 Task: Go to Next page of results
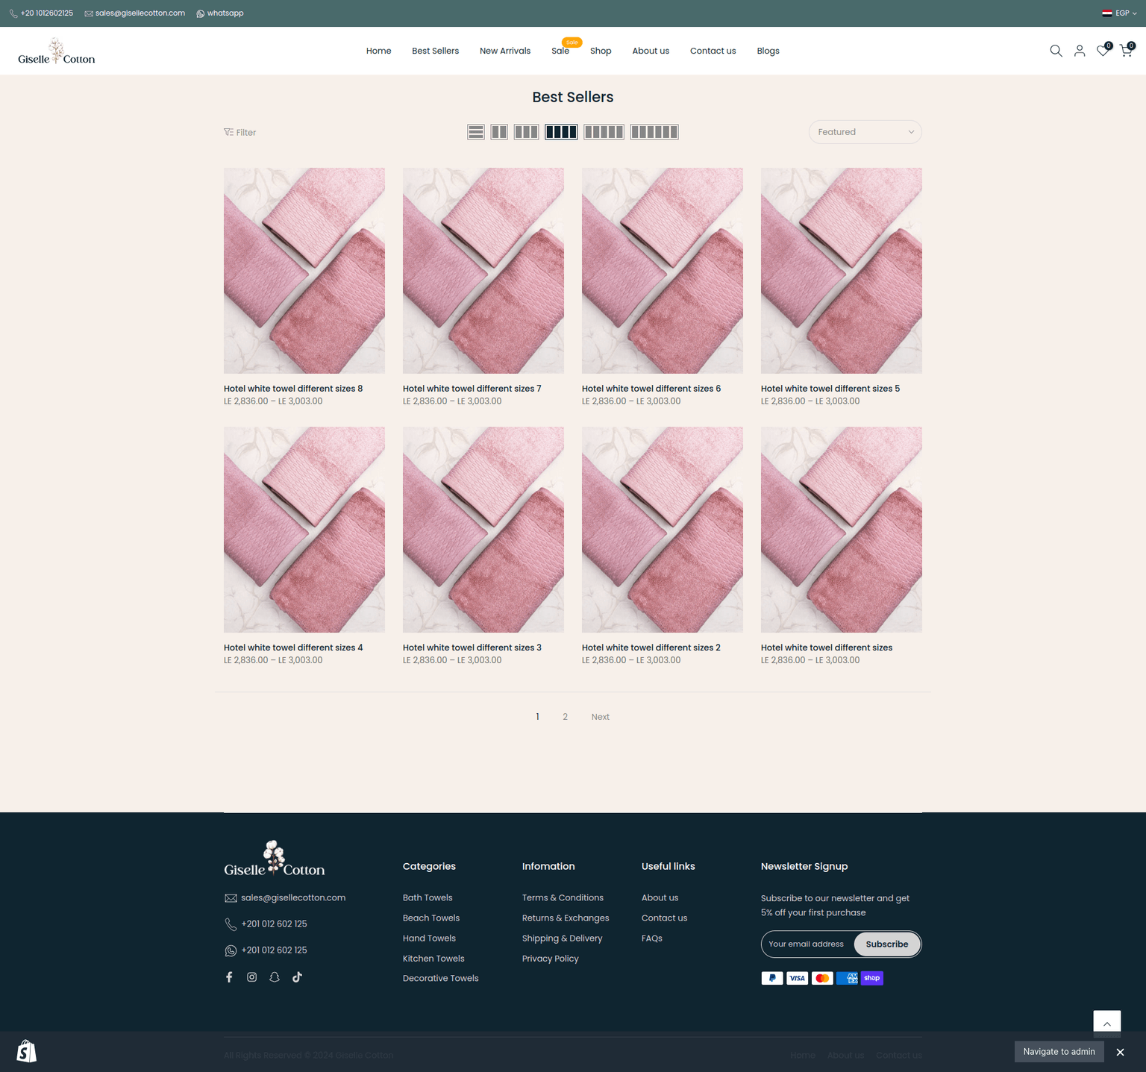(x=600, y=717)
